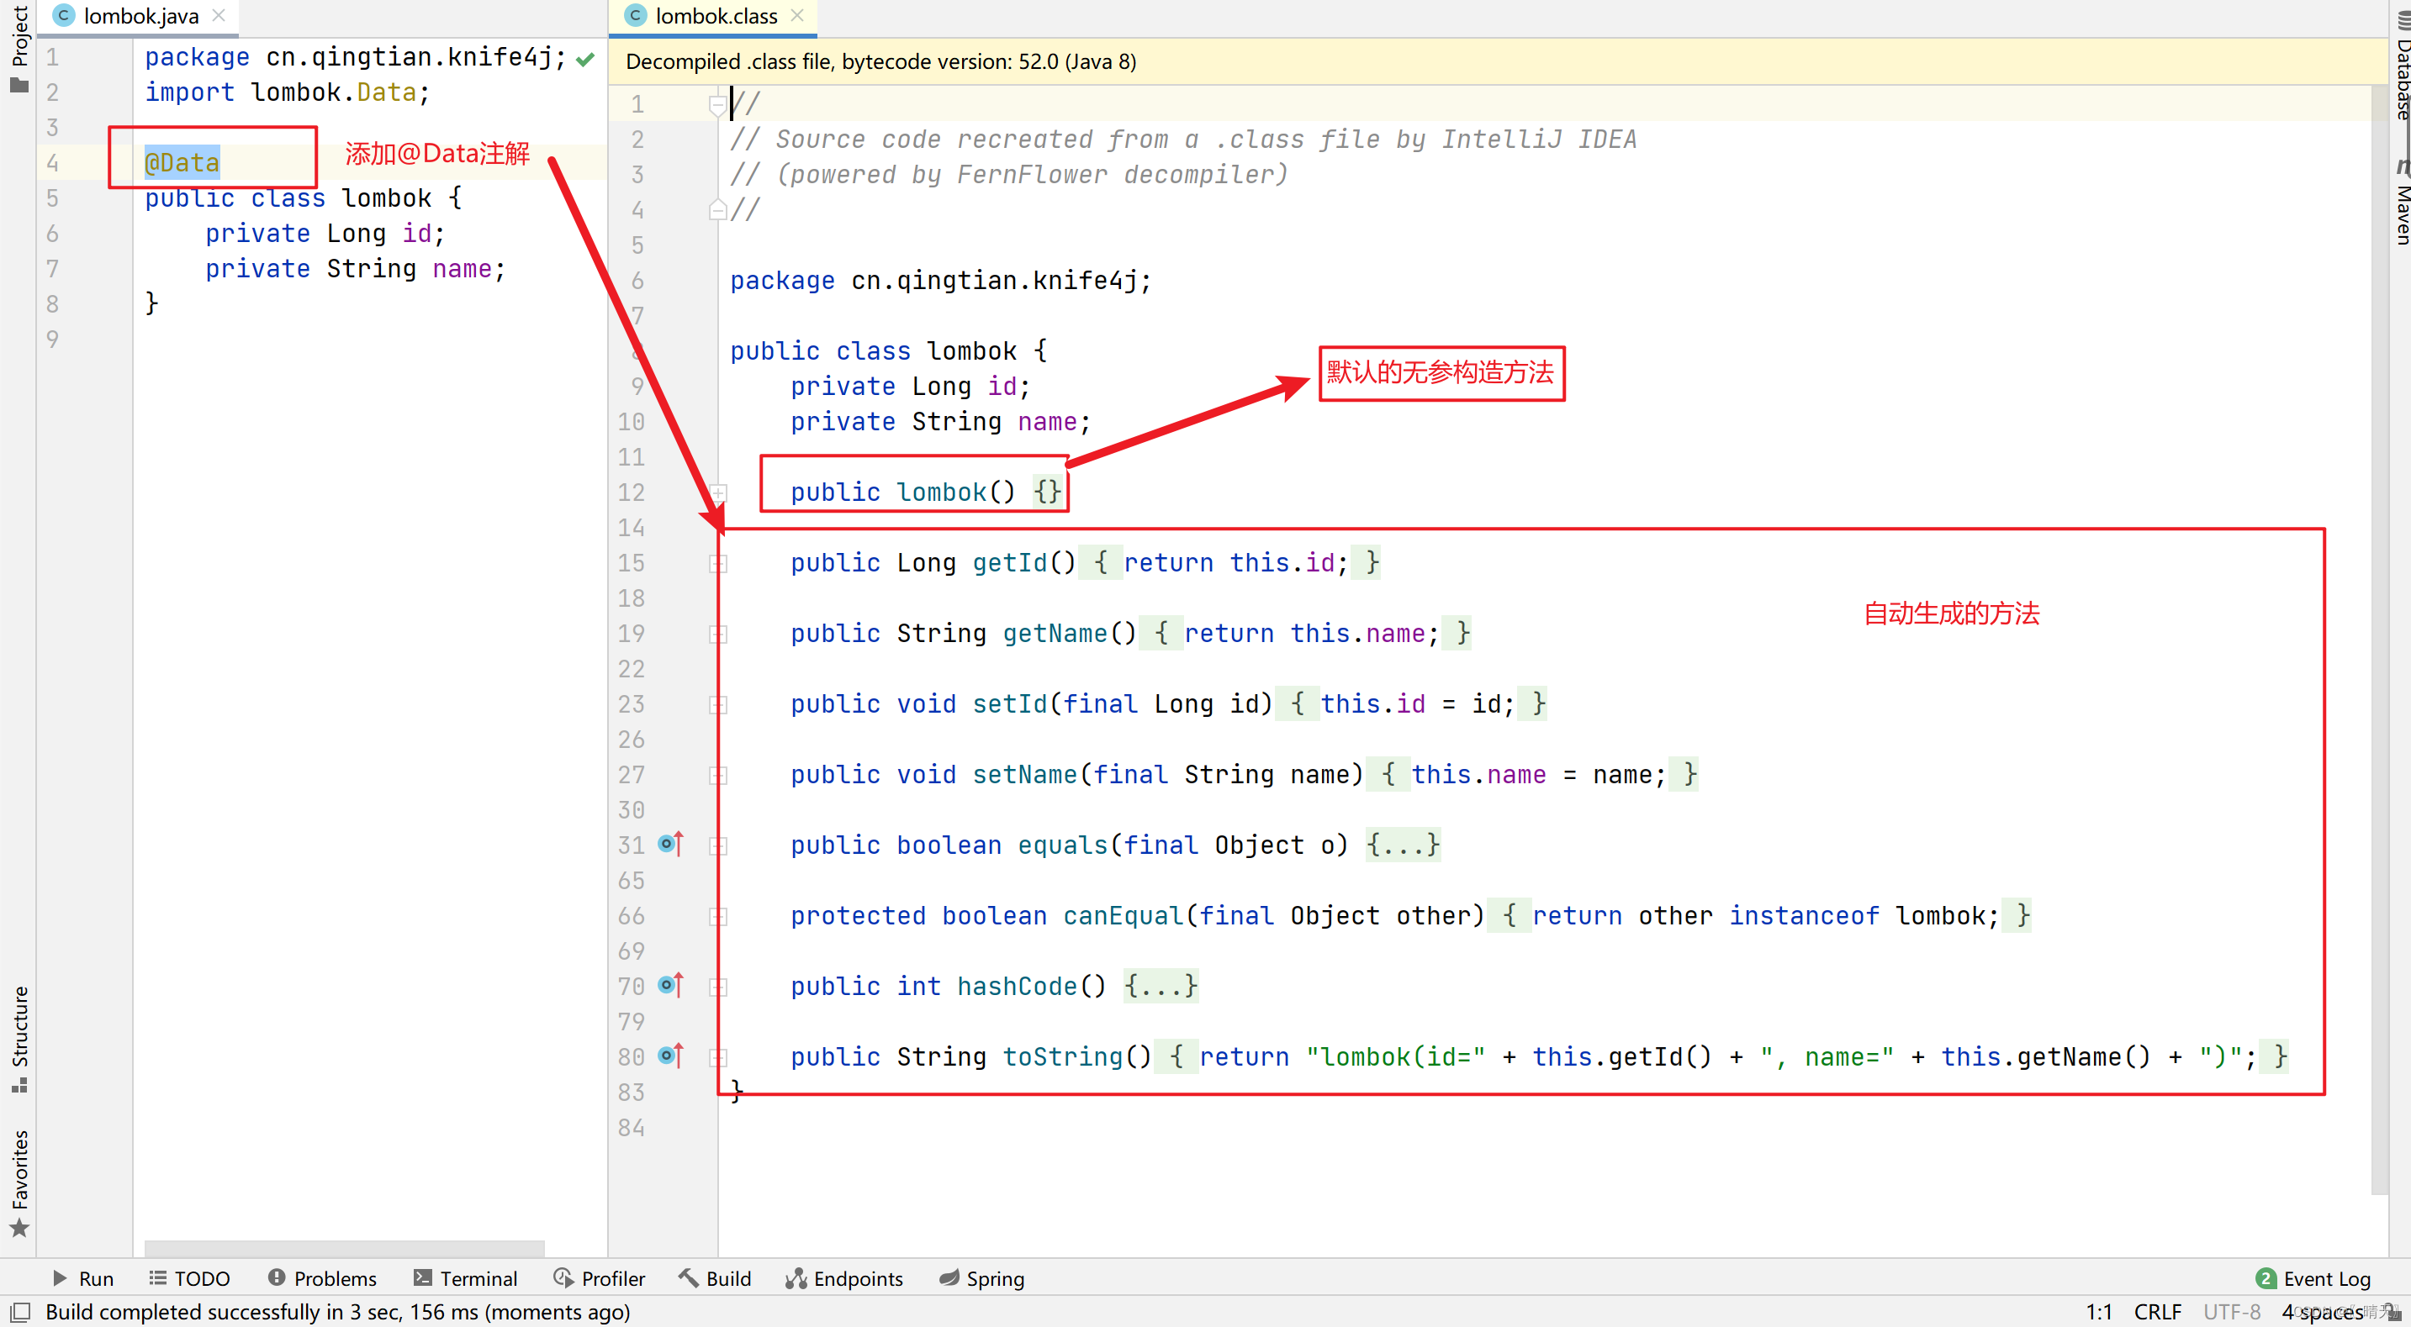Close the lombok.class tab
This screenshot has width=2411, height=1327.
797,16
